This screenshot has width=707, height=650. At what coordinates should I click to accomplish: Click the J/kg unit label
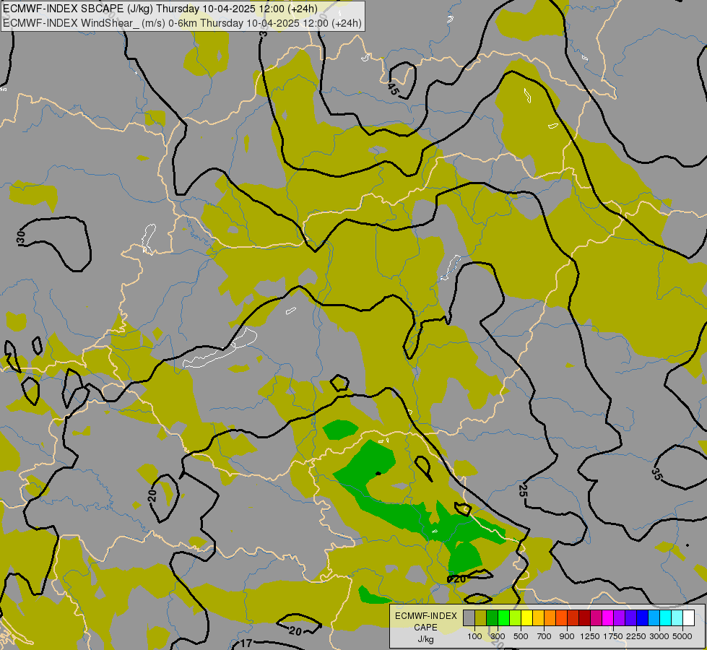(x=425, y=639)
